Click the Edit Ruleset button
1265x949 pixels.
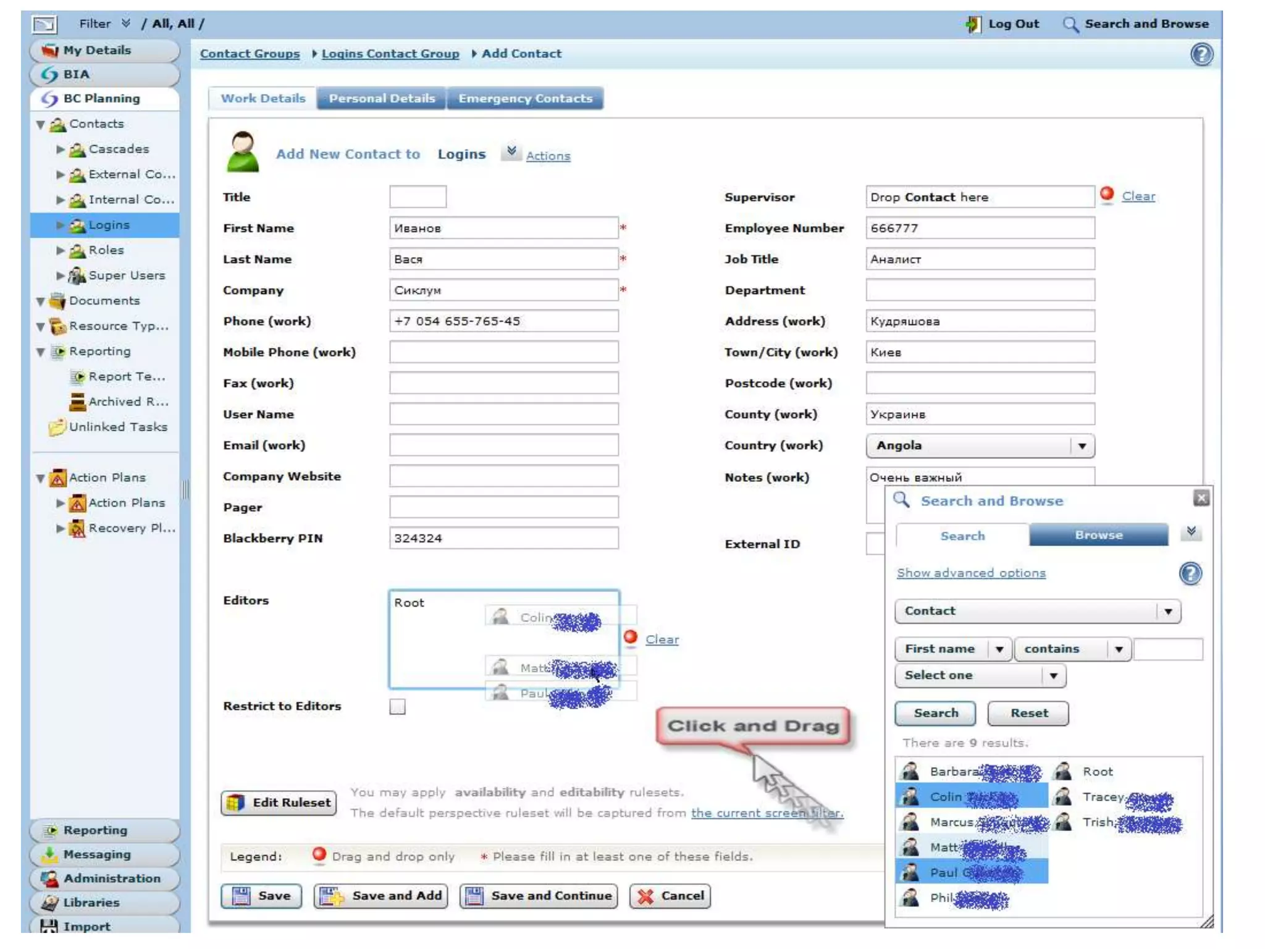point(279,803)
